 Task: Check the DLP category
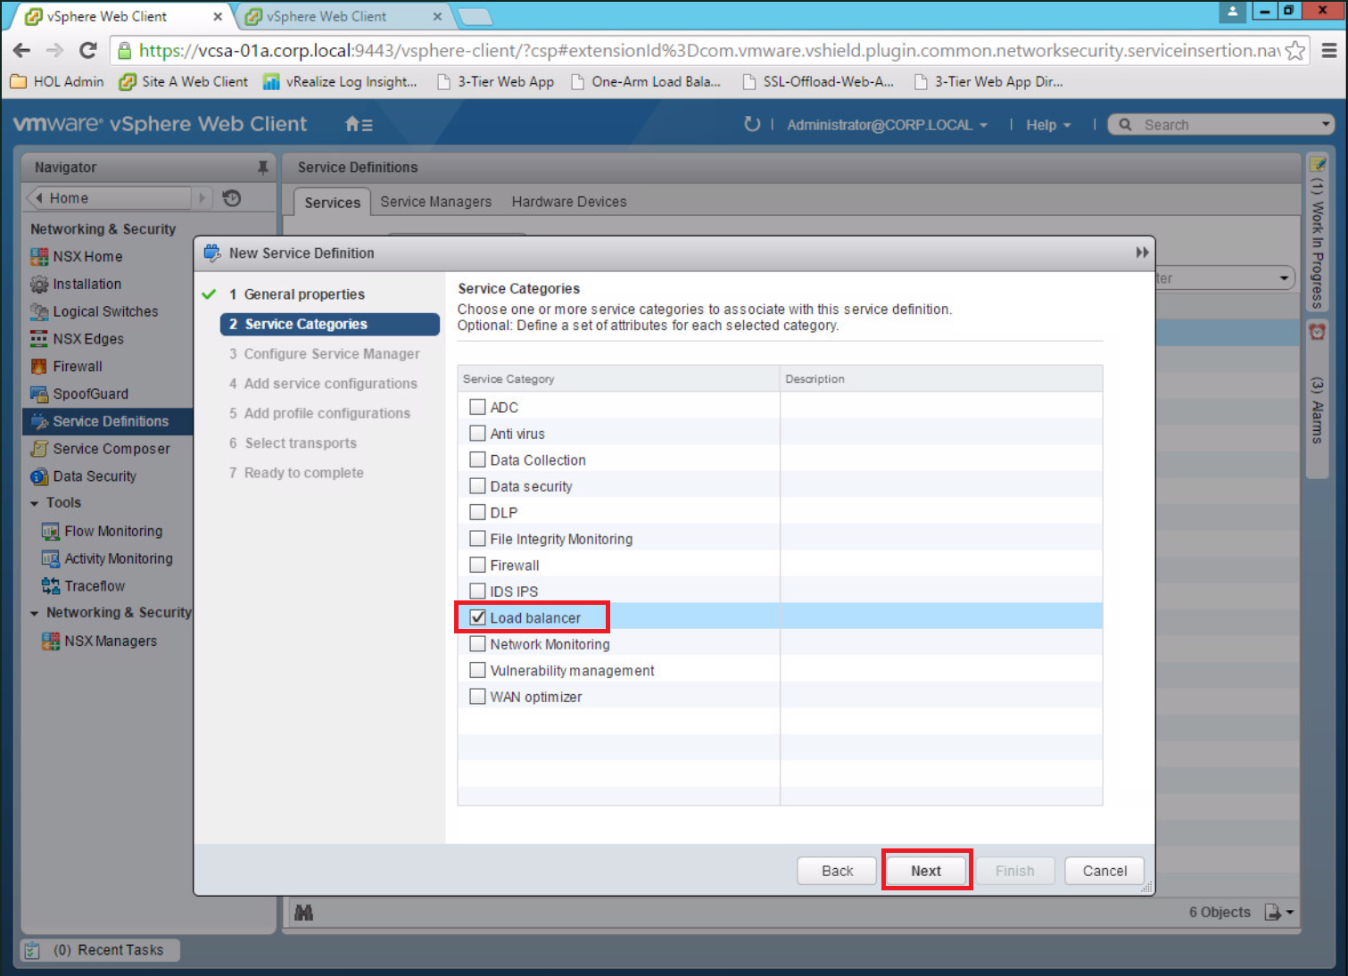click(x=478, y=512)
